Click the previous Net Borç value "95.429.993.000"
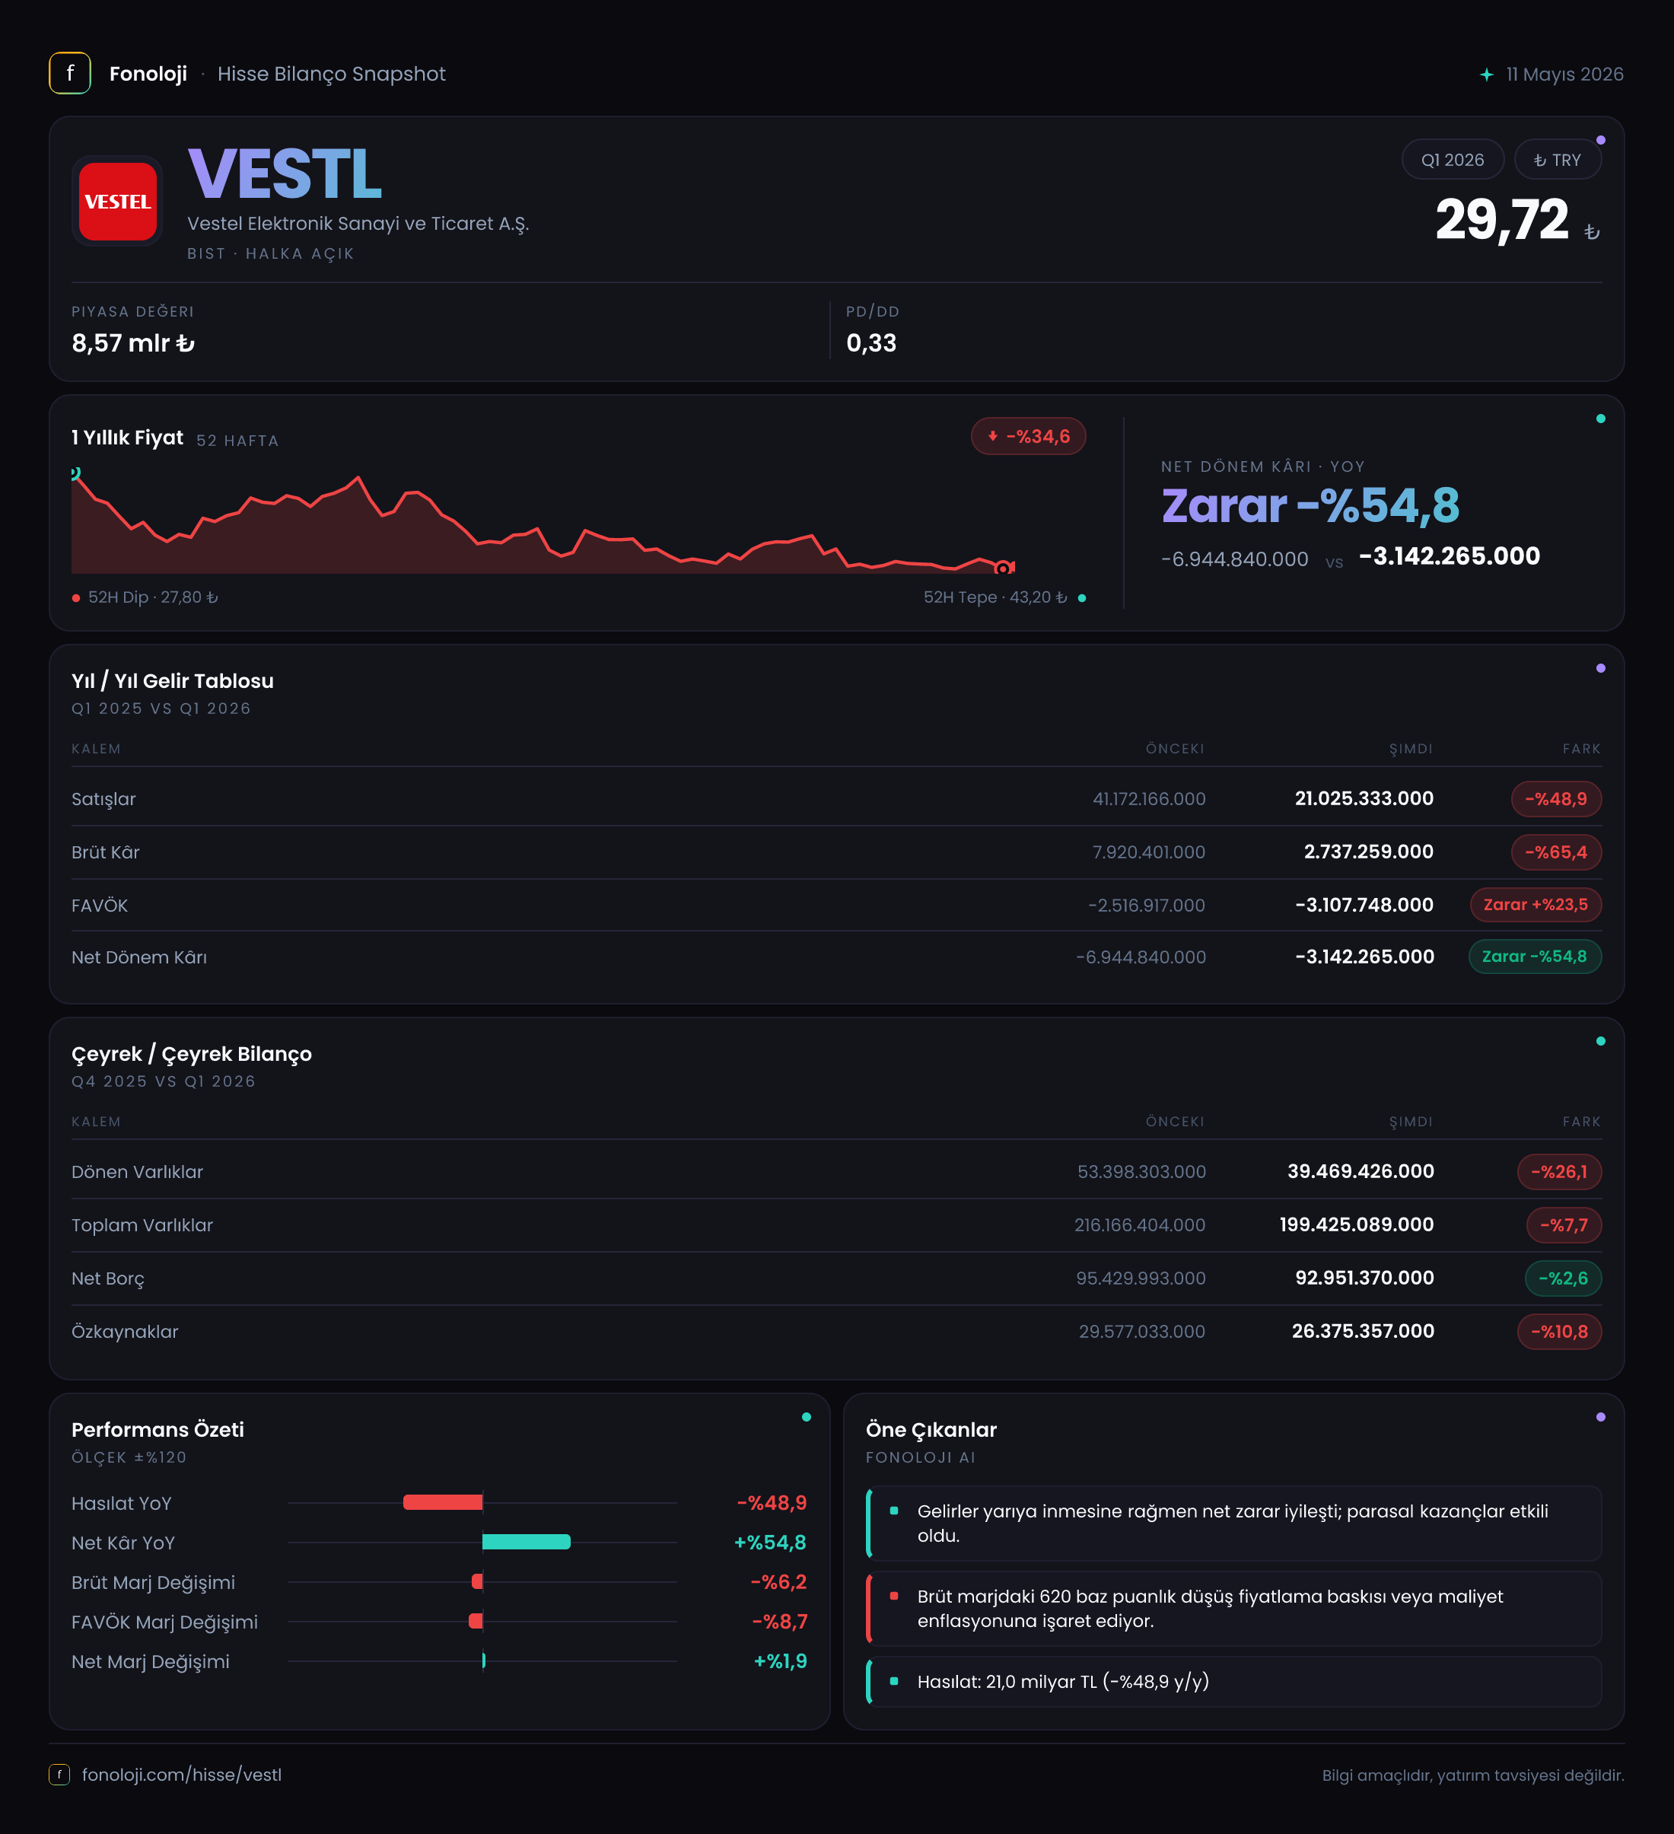The height and width of the screenshot is (1834, 1674). coord(1141,1278)
